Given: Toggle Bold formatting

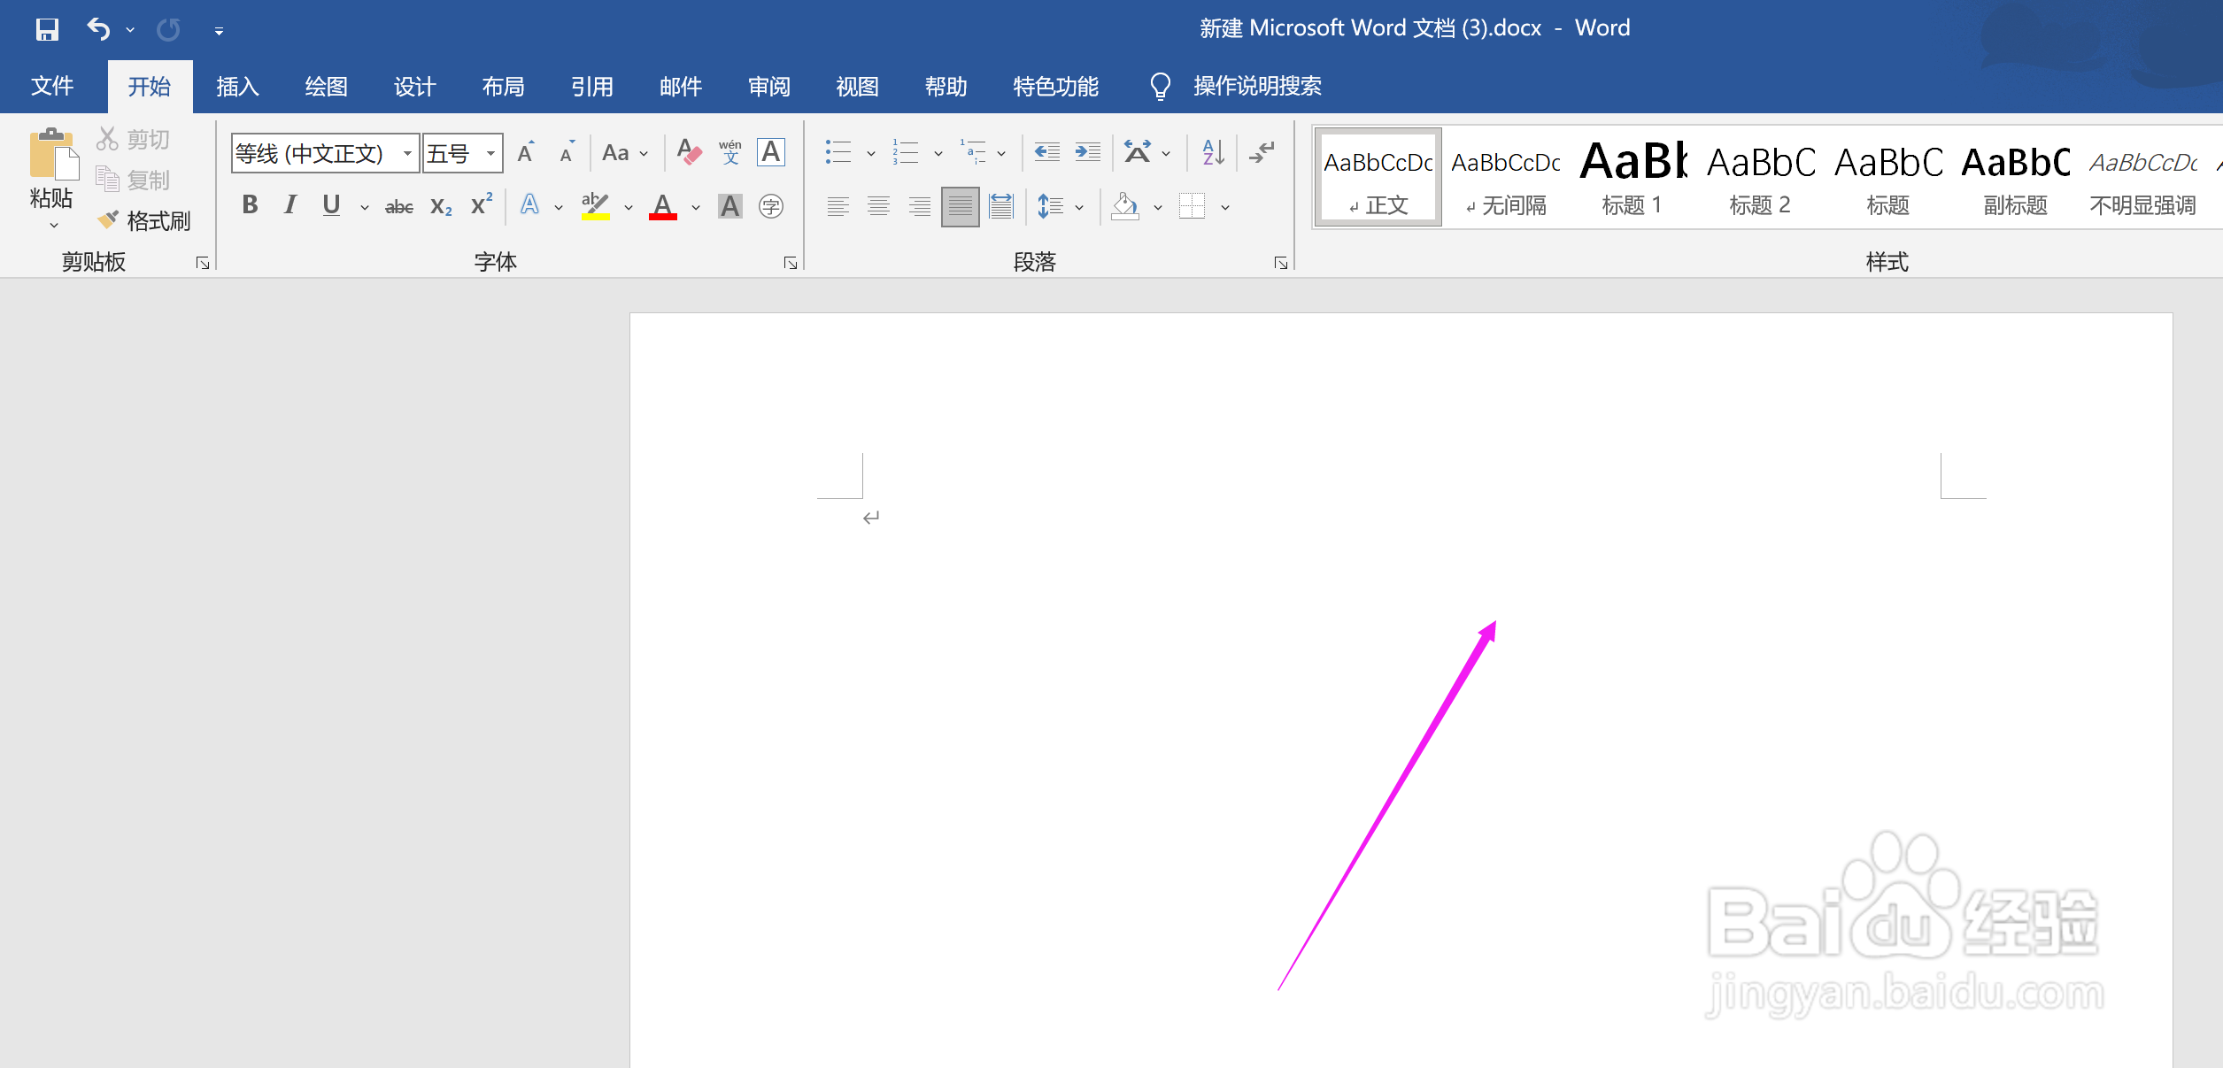Looking at the screenshot, I should 250,206.
